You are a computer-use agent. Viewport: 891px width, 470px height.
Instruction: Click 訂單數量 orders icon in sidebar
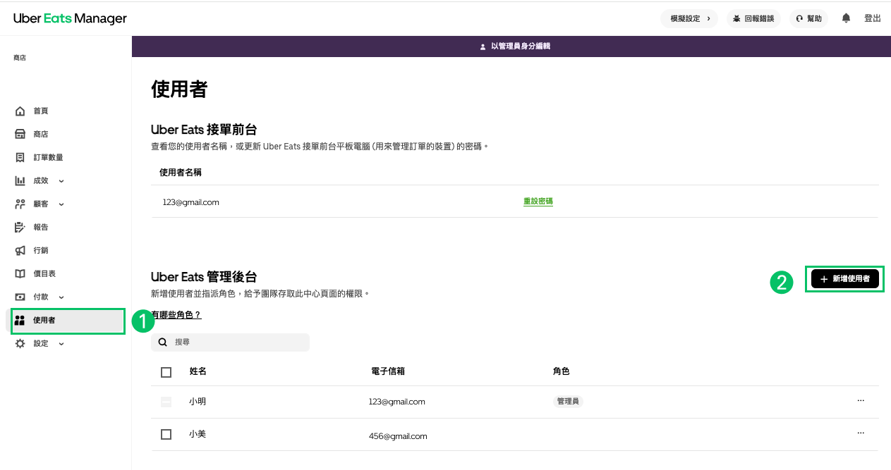[20, 157]
